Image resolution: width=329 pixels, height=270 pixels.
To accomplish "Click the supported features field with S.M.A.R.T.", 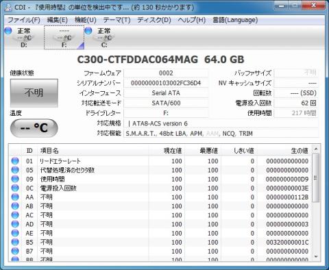I will pyautogui.click(x=221, y=134).
